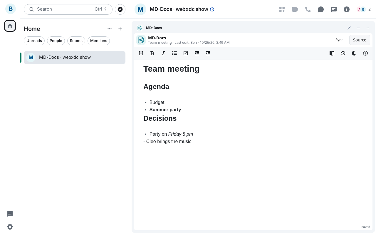Toggle italic formatting in editor toolbar
Viewport: 376px width, 235px height.
[163, 53]
